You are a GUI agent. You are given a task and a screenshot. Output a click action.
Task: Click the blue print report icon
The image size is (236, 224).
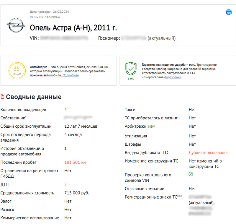coord(229,12)
